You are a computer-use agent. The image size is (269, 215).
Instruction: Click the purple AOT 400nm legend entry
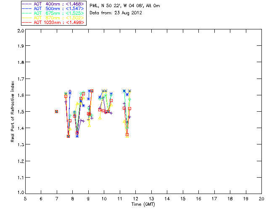(x=53, y=4)
